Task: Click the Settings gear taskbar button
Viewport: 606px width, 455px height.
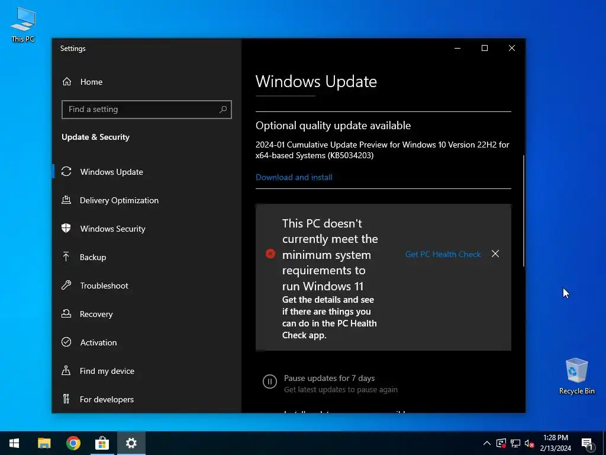Action: (131, 443)
